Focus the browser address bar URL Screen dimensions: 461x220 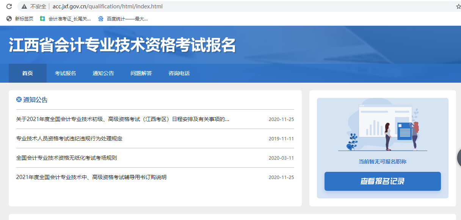coord(108,6)
